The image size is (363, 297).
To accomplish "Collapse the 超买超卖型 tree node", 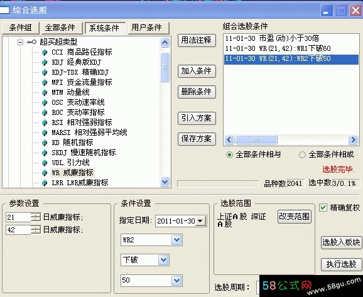I will pyautogui.click(x=21, y=42).
